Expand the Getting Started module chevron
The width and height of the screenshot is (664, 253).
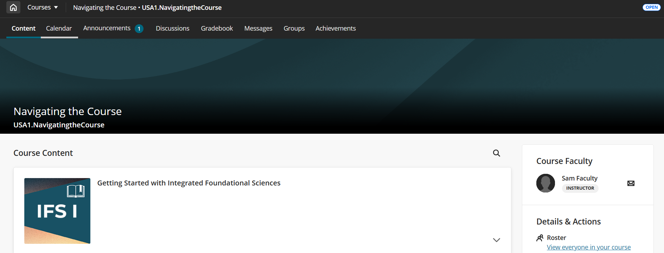[x=496, y=240]
